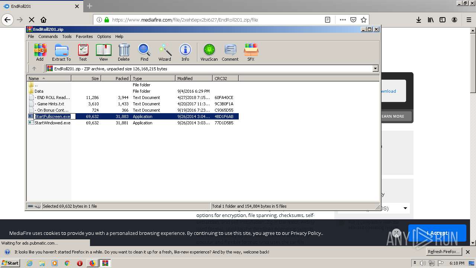This screenshot has height=268, width=476.
Task: Open the Windows Start menu
Action: pyautogui.click(x=10, y=263)
